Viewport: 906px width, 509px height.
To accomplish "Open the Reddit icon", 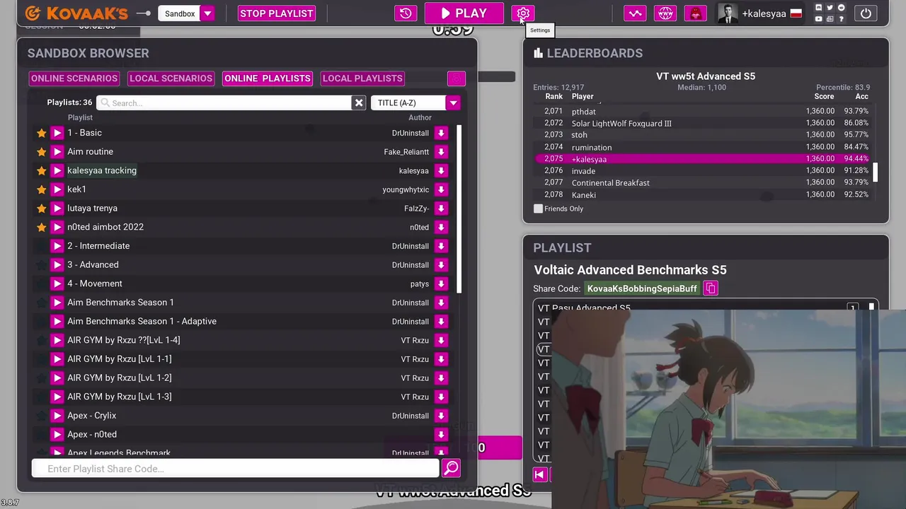I will 841,8.
